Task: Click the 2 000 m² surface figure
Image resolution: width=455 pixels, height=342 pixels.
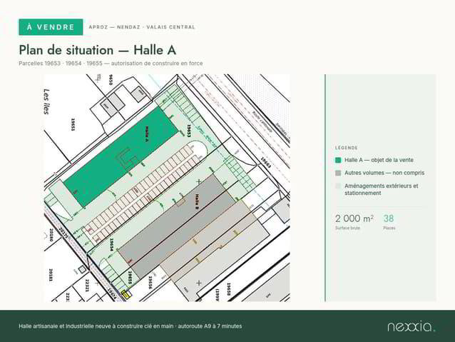Action: [x=354, y=218]
